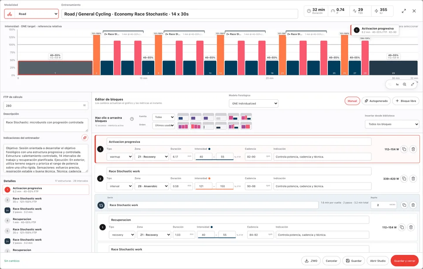The height and width of the screenshot is (269, 423).
Task: Select pink bar 28 in the chart
Action: click(365, 58)
